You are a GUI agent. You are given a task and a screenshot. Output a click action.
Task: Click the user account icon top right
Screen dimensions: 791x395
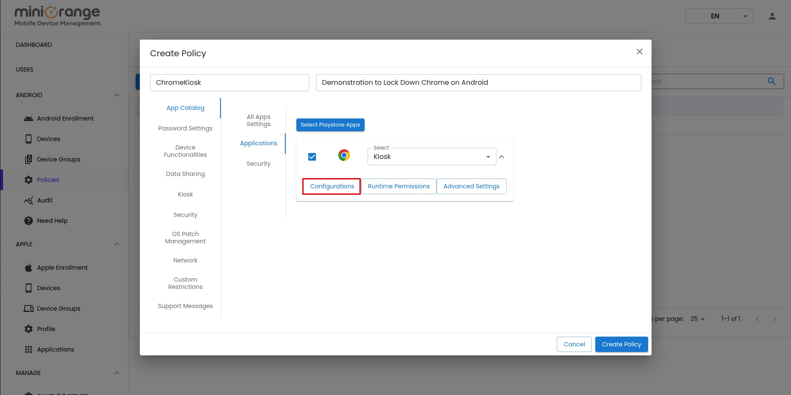point(772,16)
